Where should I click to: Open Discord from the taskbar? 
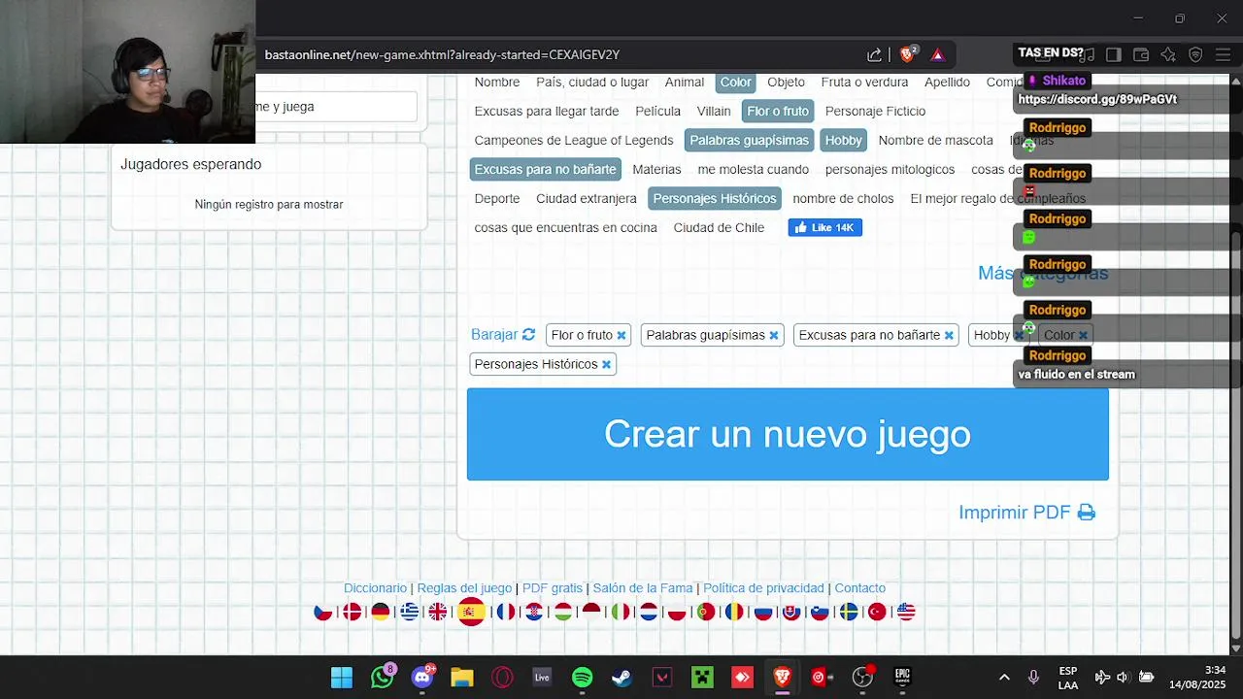[422, 678]
